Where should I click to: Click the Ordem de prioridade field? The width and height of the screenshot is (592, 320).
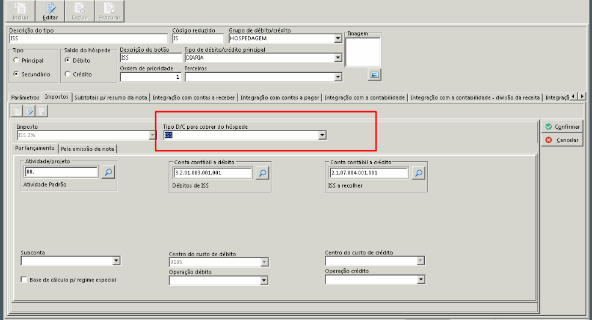[x=151, y=77]
